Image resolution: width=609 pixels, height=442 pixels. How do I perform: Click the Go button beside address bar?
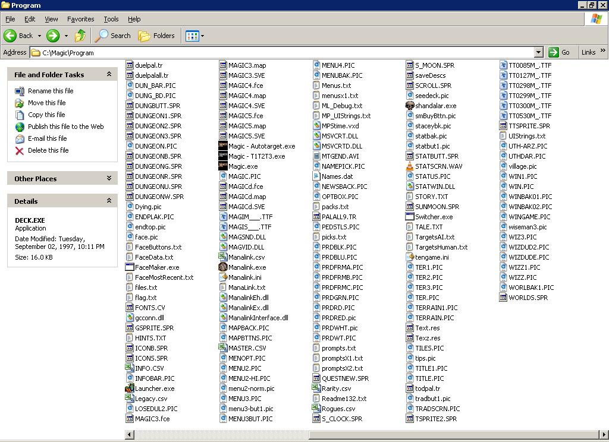point(559,52)
